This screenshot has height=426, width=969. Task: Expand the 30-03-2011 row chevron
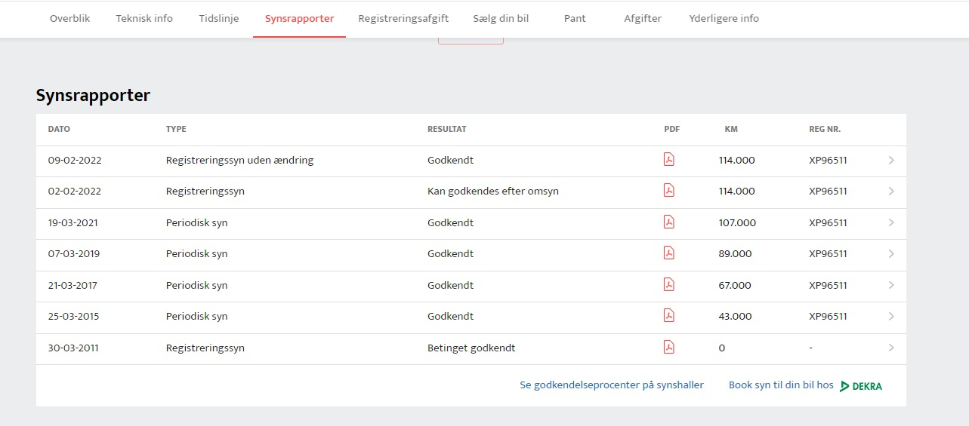[891, 348]
